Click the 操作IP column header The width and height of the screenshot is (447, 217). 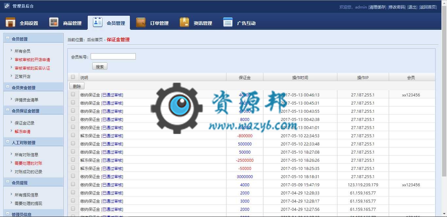pyautogui.click(x=363, y=77)
